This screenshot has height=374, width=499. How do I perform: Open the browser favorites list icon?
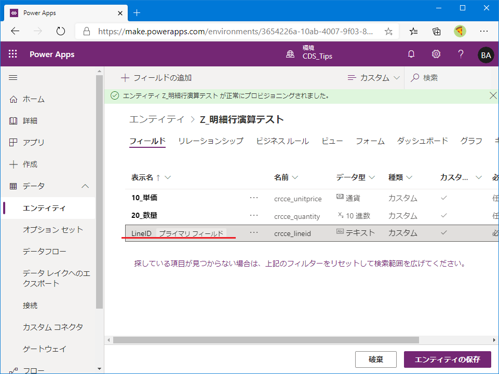pos(413,31)
